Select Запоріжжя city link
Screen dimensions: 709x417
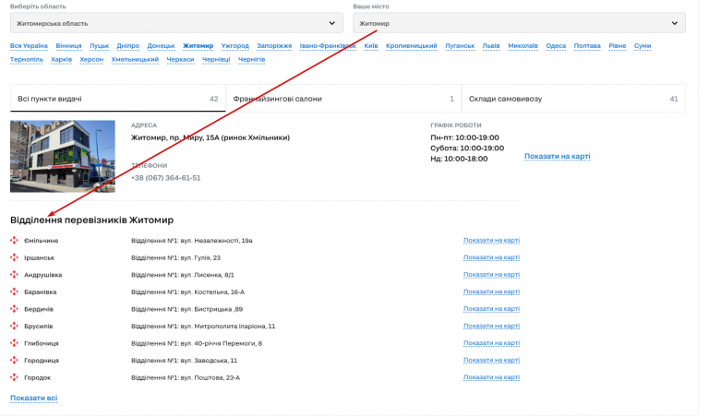274,46
